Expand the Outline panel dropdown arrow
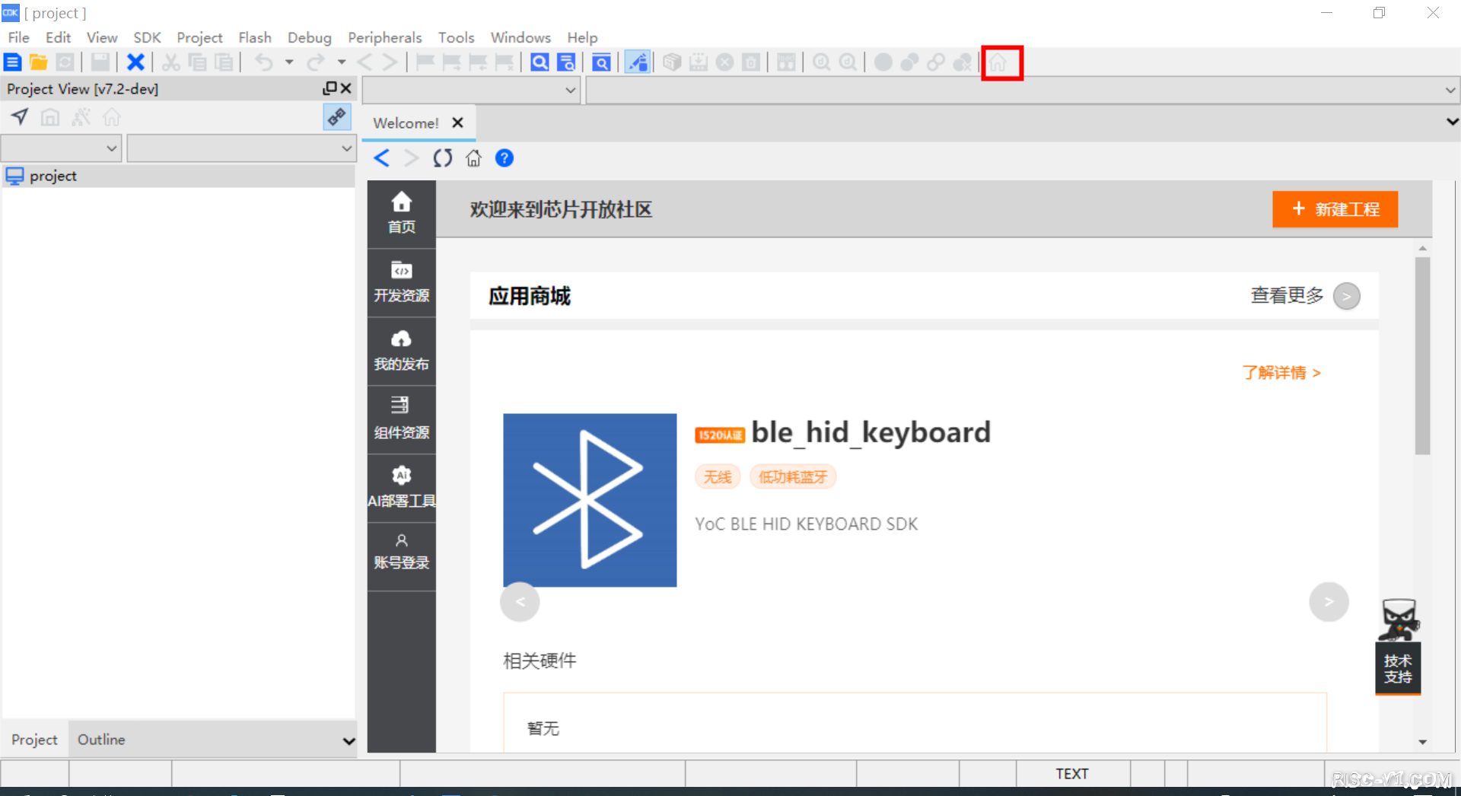This screenshot has width=1461, height=796. 349,740
